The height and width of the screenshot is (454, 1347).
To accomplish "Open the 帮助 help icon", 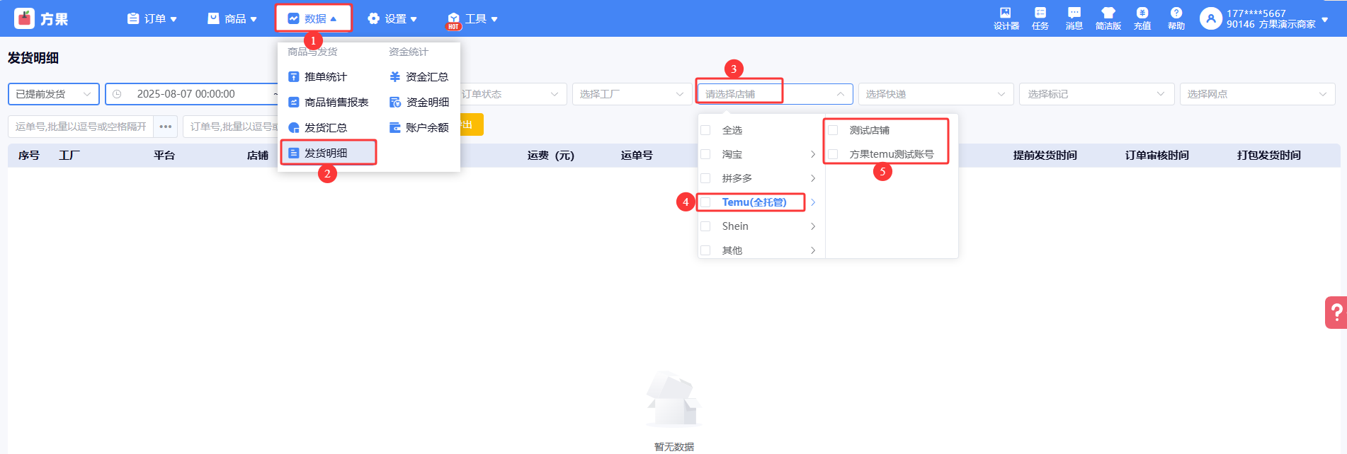I will pyautogui.click(x=1176, y=13).
